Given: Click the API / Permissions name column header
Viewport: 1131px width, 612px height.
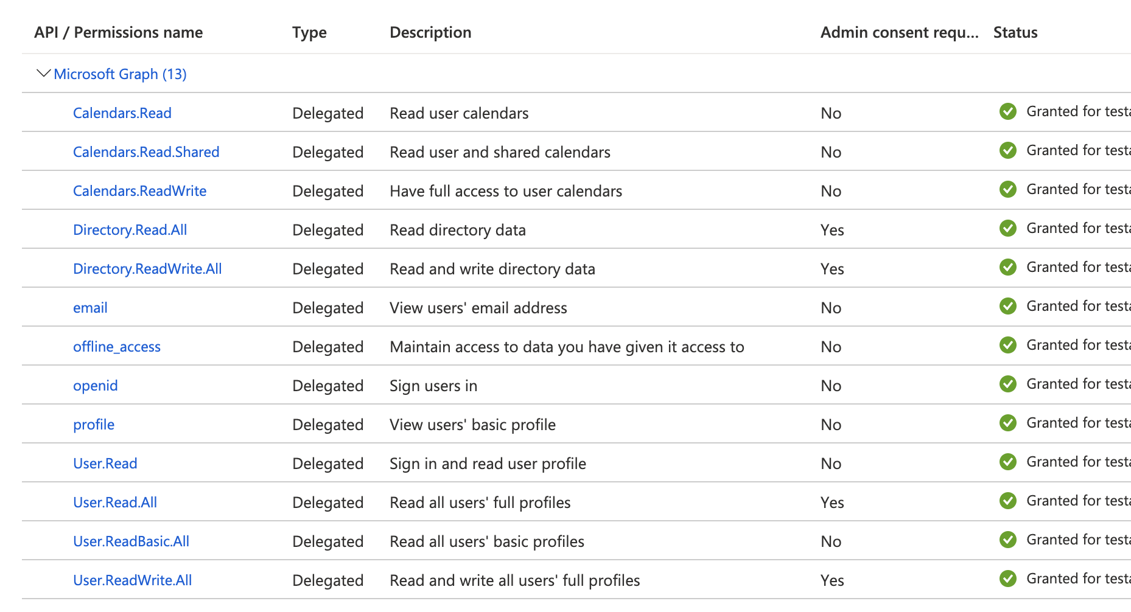Looking at the screenshot, I should click(x=119, y=32).
